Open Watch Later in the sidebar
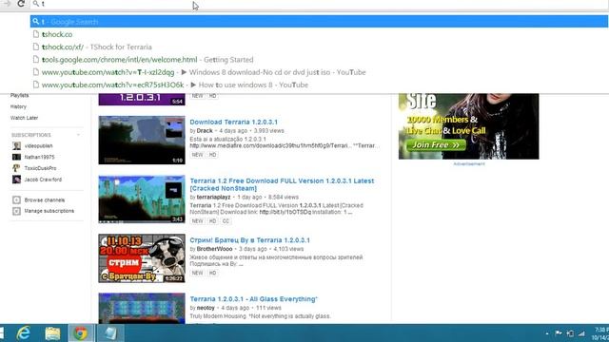 click(x=24, y=118)
